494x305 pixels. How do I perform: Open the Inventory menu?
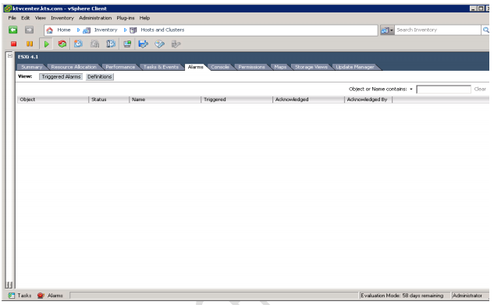point(62,18)
